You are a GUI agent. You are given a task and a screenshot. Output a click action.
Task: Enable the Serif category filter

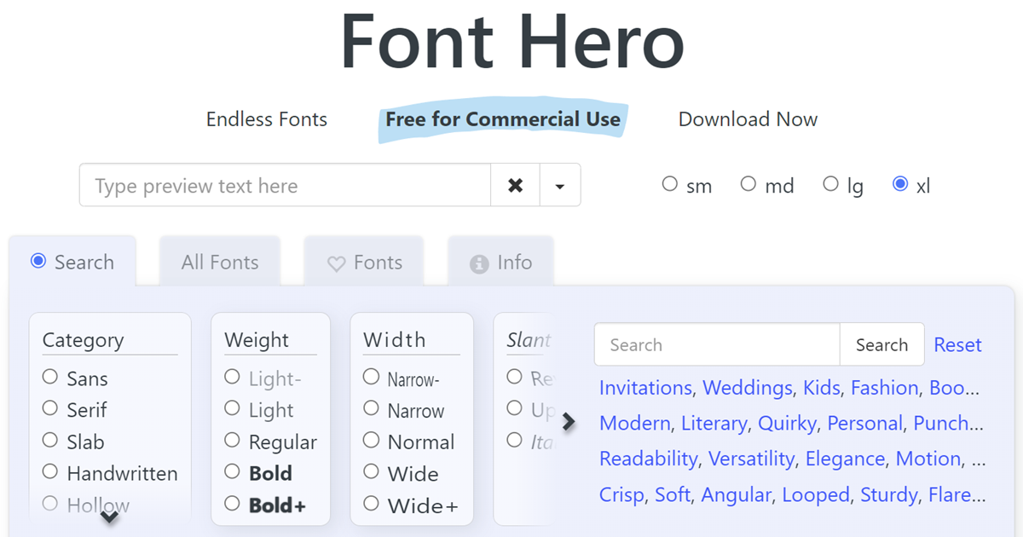pos(49,408)
